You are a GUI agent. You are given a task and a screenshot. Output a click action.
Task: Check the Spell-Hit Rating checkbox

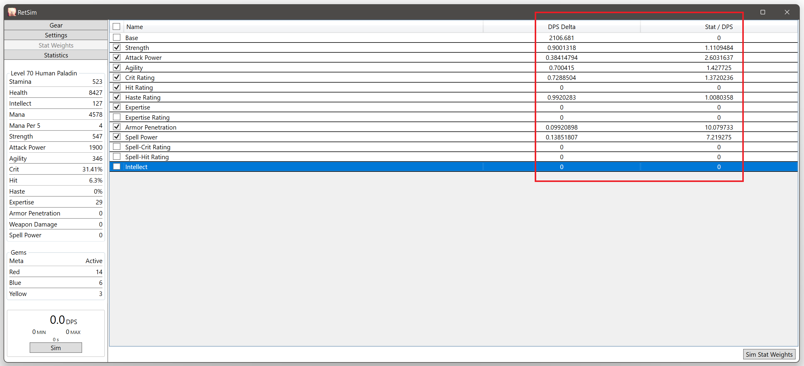(117, 157)
